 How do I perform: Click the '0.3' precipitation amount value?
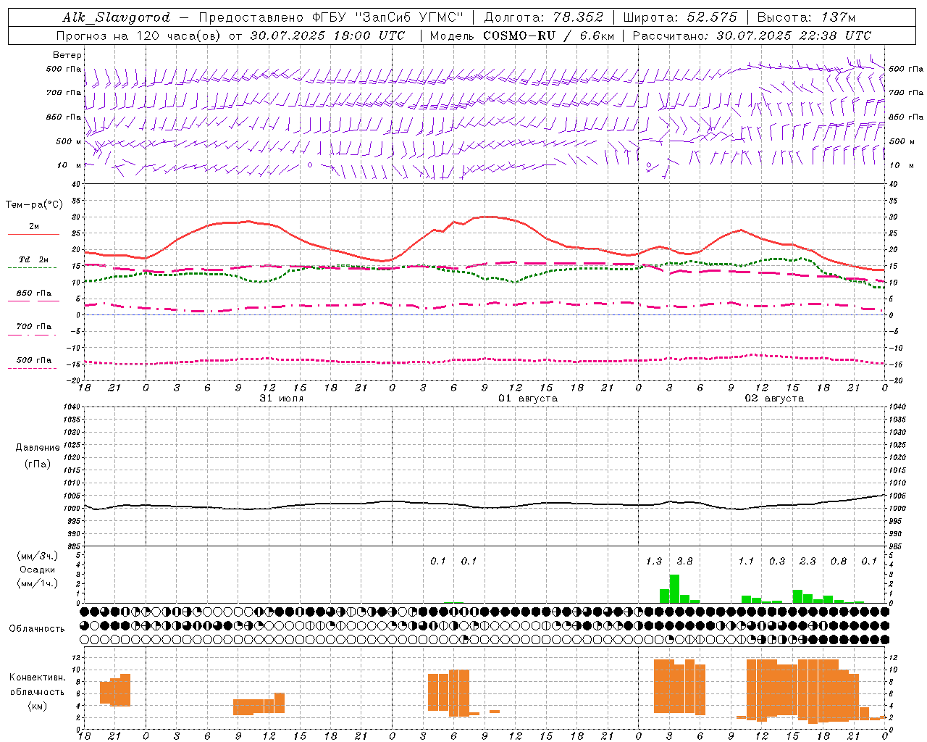click(777, 562)
